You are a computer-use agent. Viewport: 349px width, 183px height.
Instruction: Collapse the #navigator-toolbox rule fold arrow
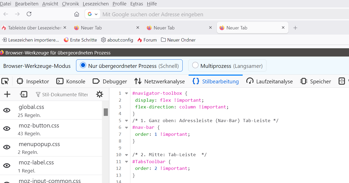click(x=127, y=93)
